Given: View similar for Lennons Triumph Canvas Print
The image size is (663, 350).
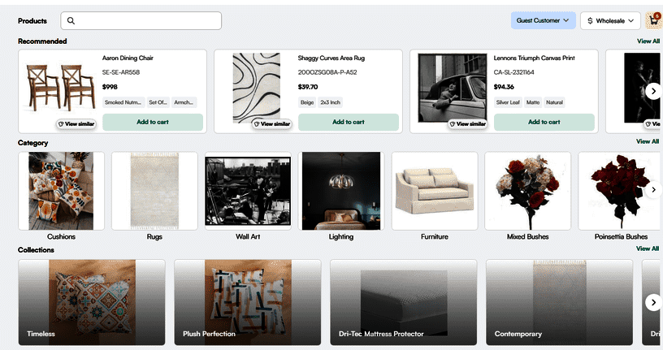Looking at the screenshot, I should pyautogui.click(x=468, y=123).
